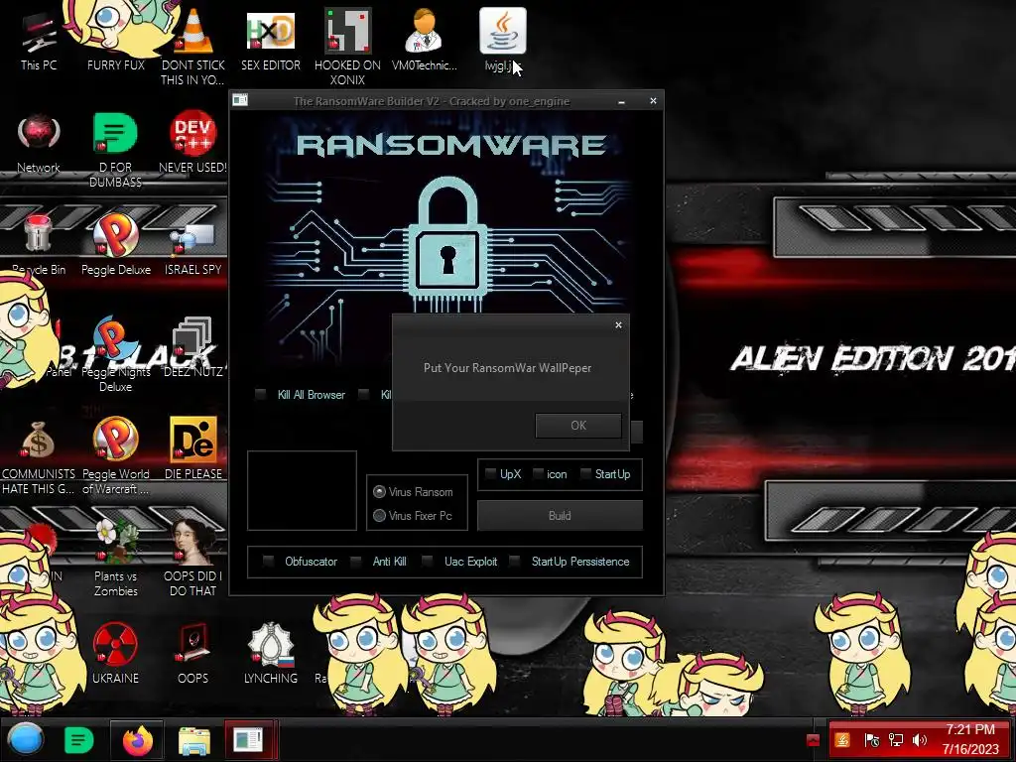Open the green document app on the taskbar

point(79,740)
